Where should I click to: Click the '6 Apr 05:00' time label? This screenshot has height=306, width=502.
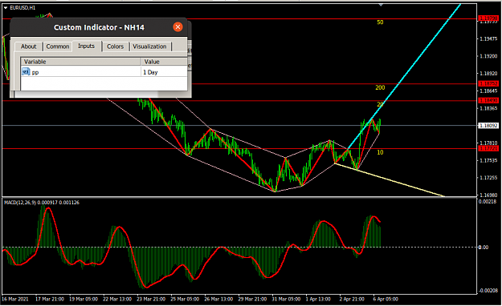pos(386,299)
